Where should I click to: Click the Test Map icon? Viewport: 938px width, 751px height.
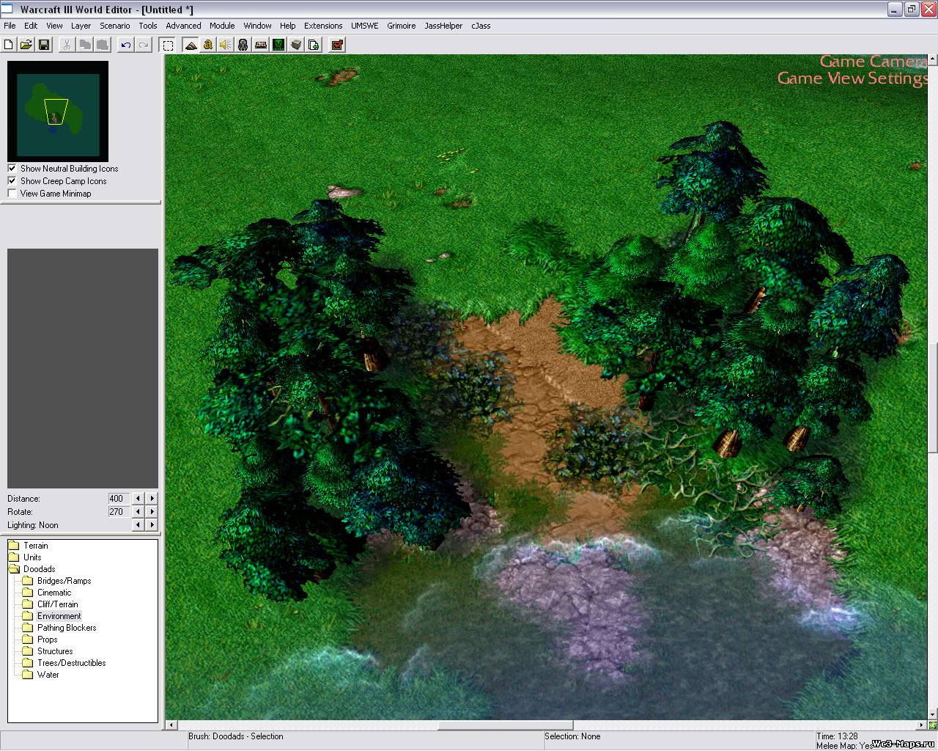(337, 45)
